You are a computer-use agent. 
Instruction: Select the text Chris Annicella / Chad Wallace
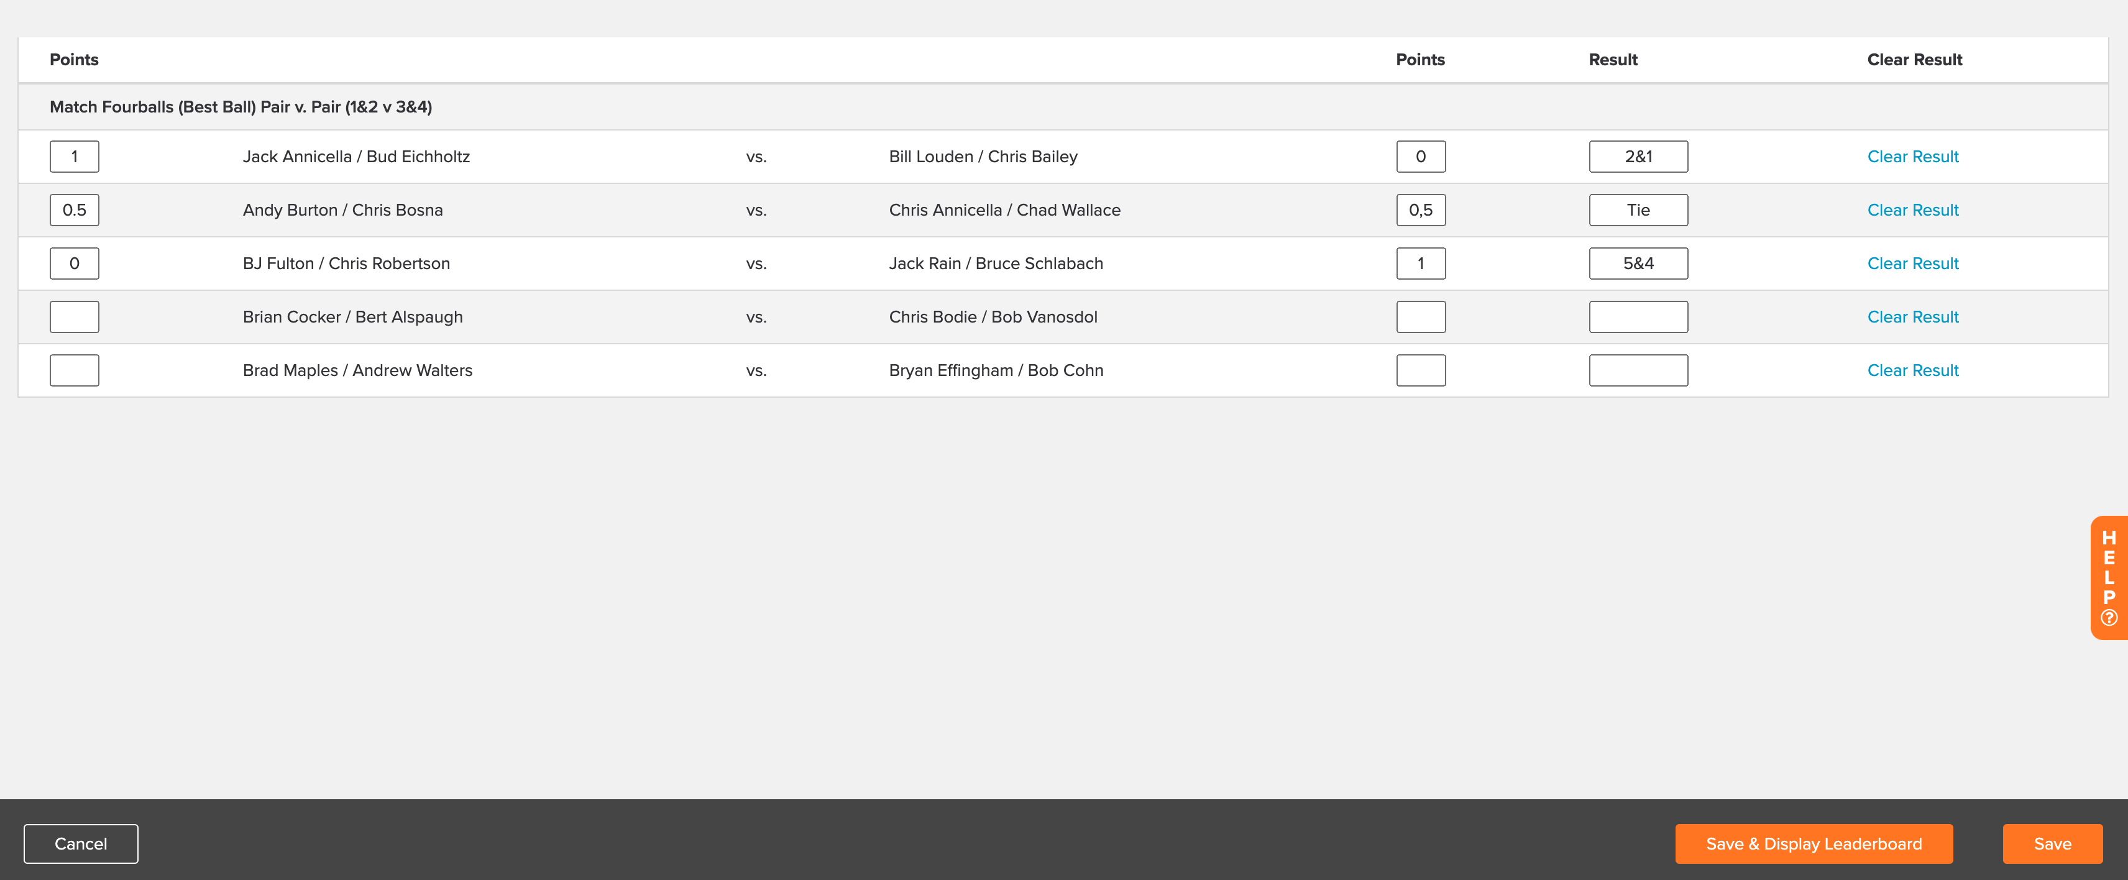[1004, 210]
